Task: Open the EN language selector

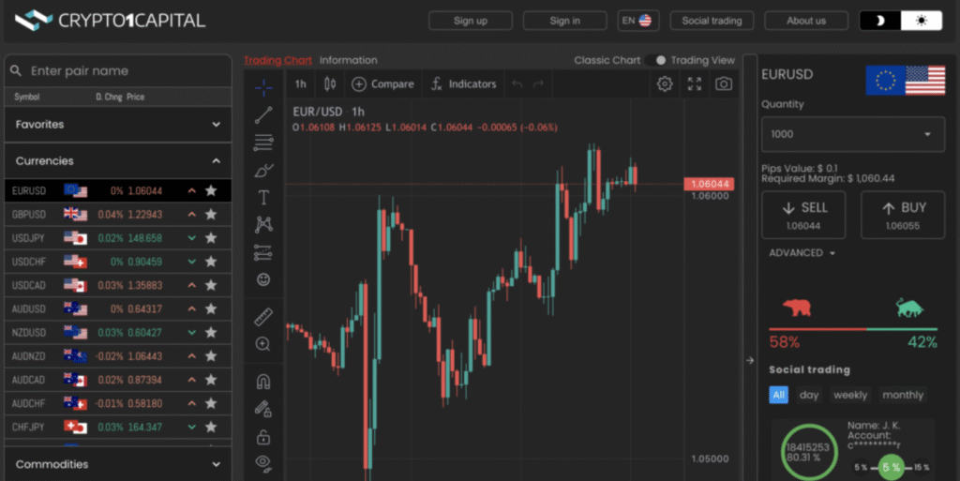Action: click(637, 21)
